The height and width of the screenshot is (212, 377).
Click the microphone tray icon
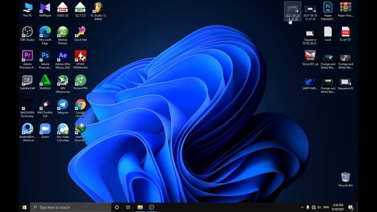tap(307, 207)
